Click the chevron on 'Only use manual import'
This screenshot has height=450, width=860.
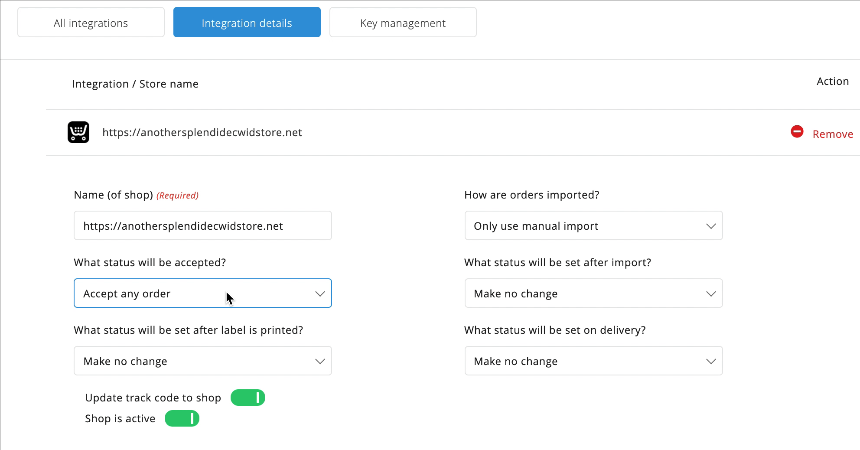[x=711, y=225]
